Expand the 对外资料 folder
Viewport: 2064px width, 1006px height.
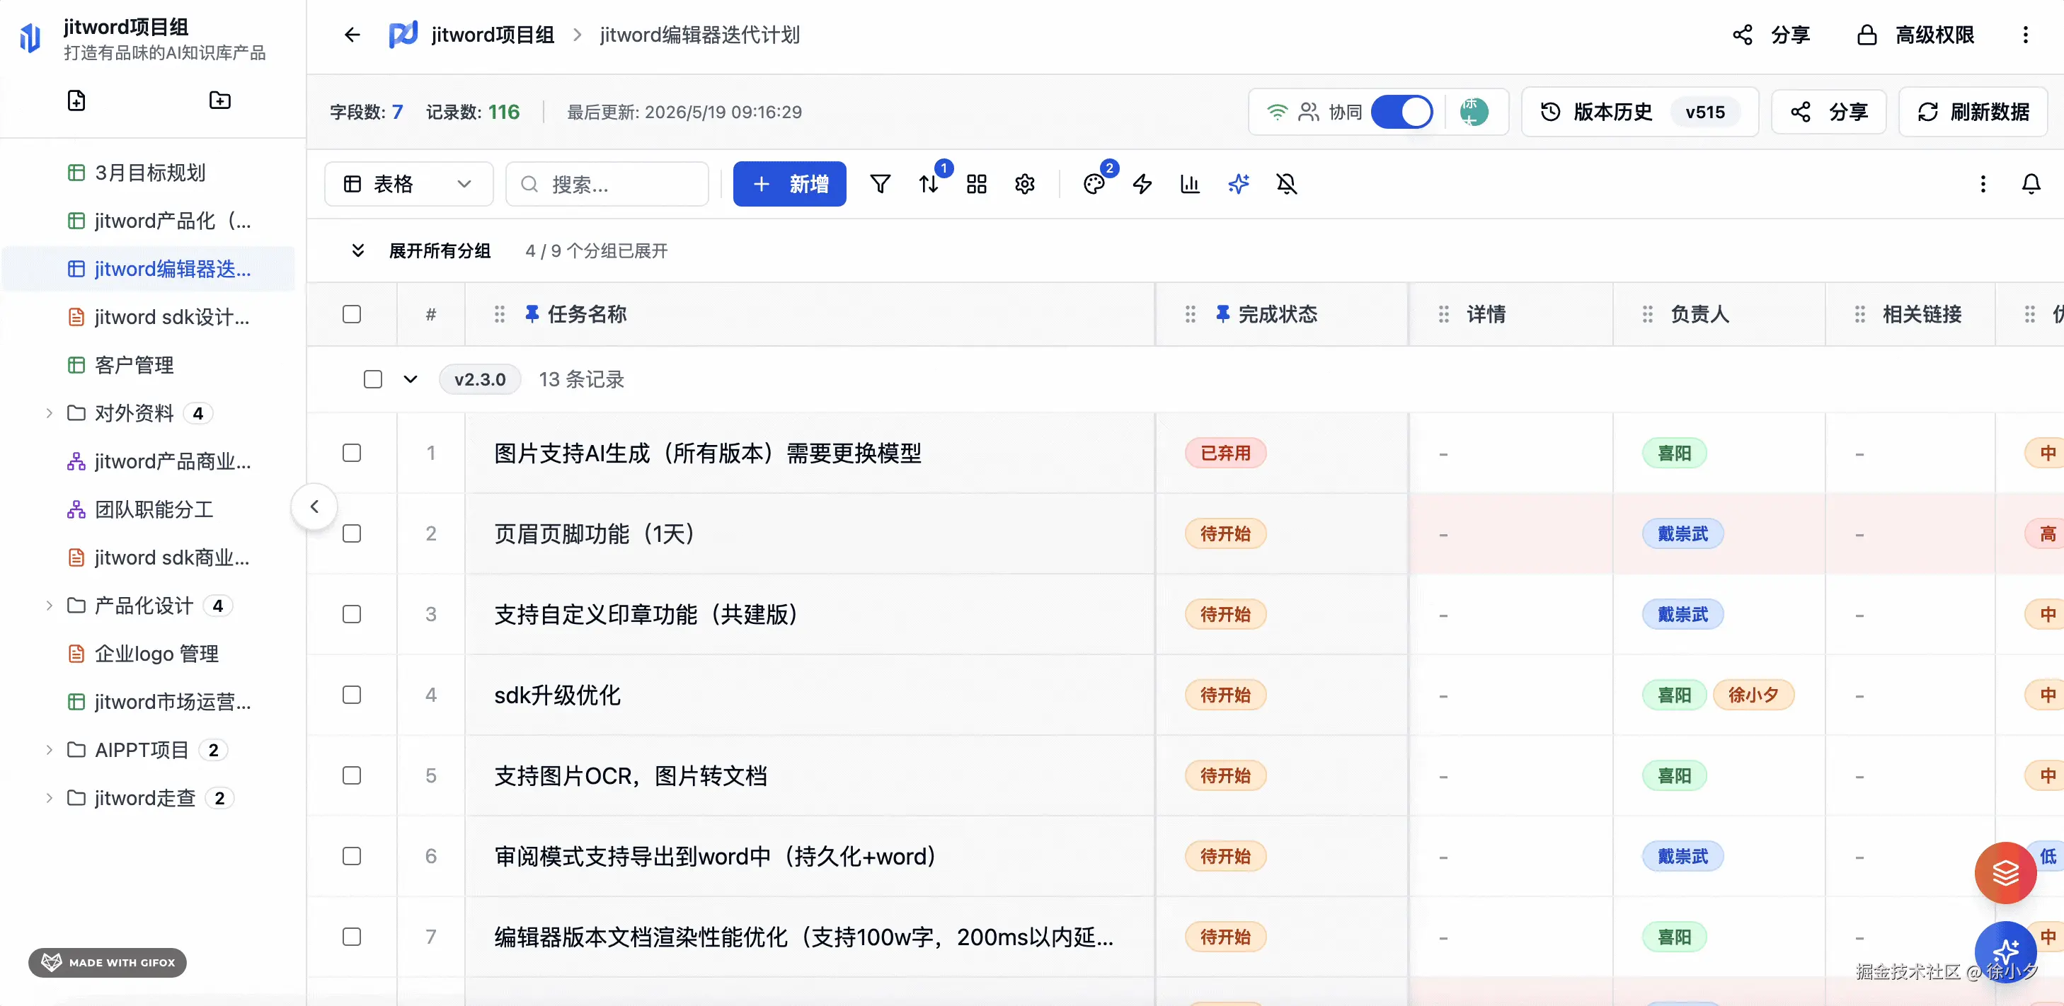[49, 413]
